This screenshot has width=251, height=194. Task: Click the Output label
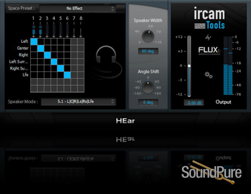pos(223,102)
